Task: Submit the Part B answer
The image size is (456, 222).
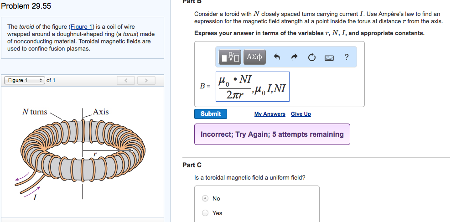Action: (210, 114)
